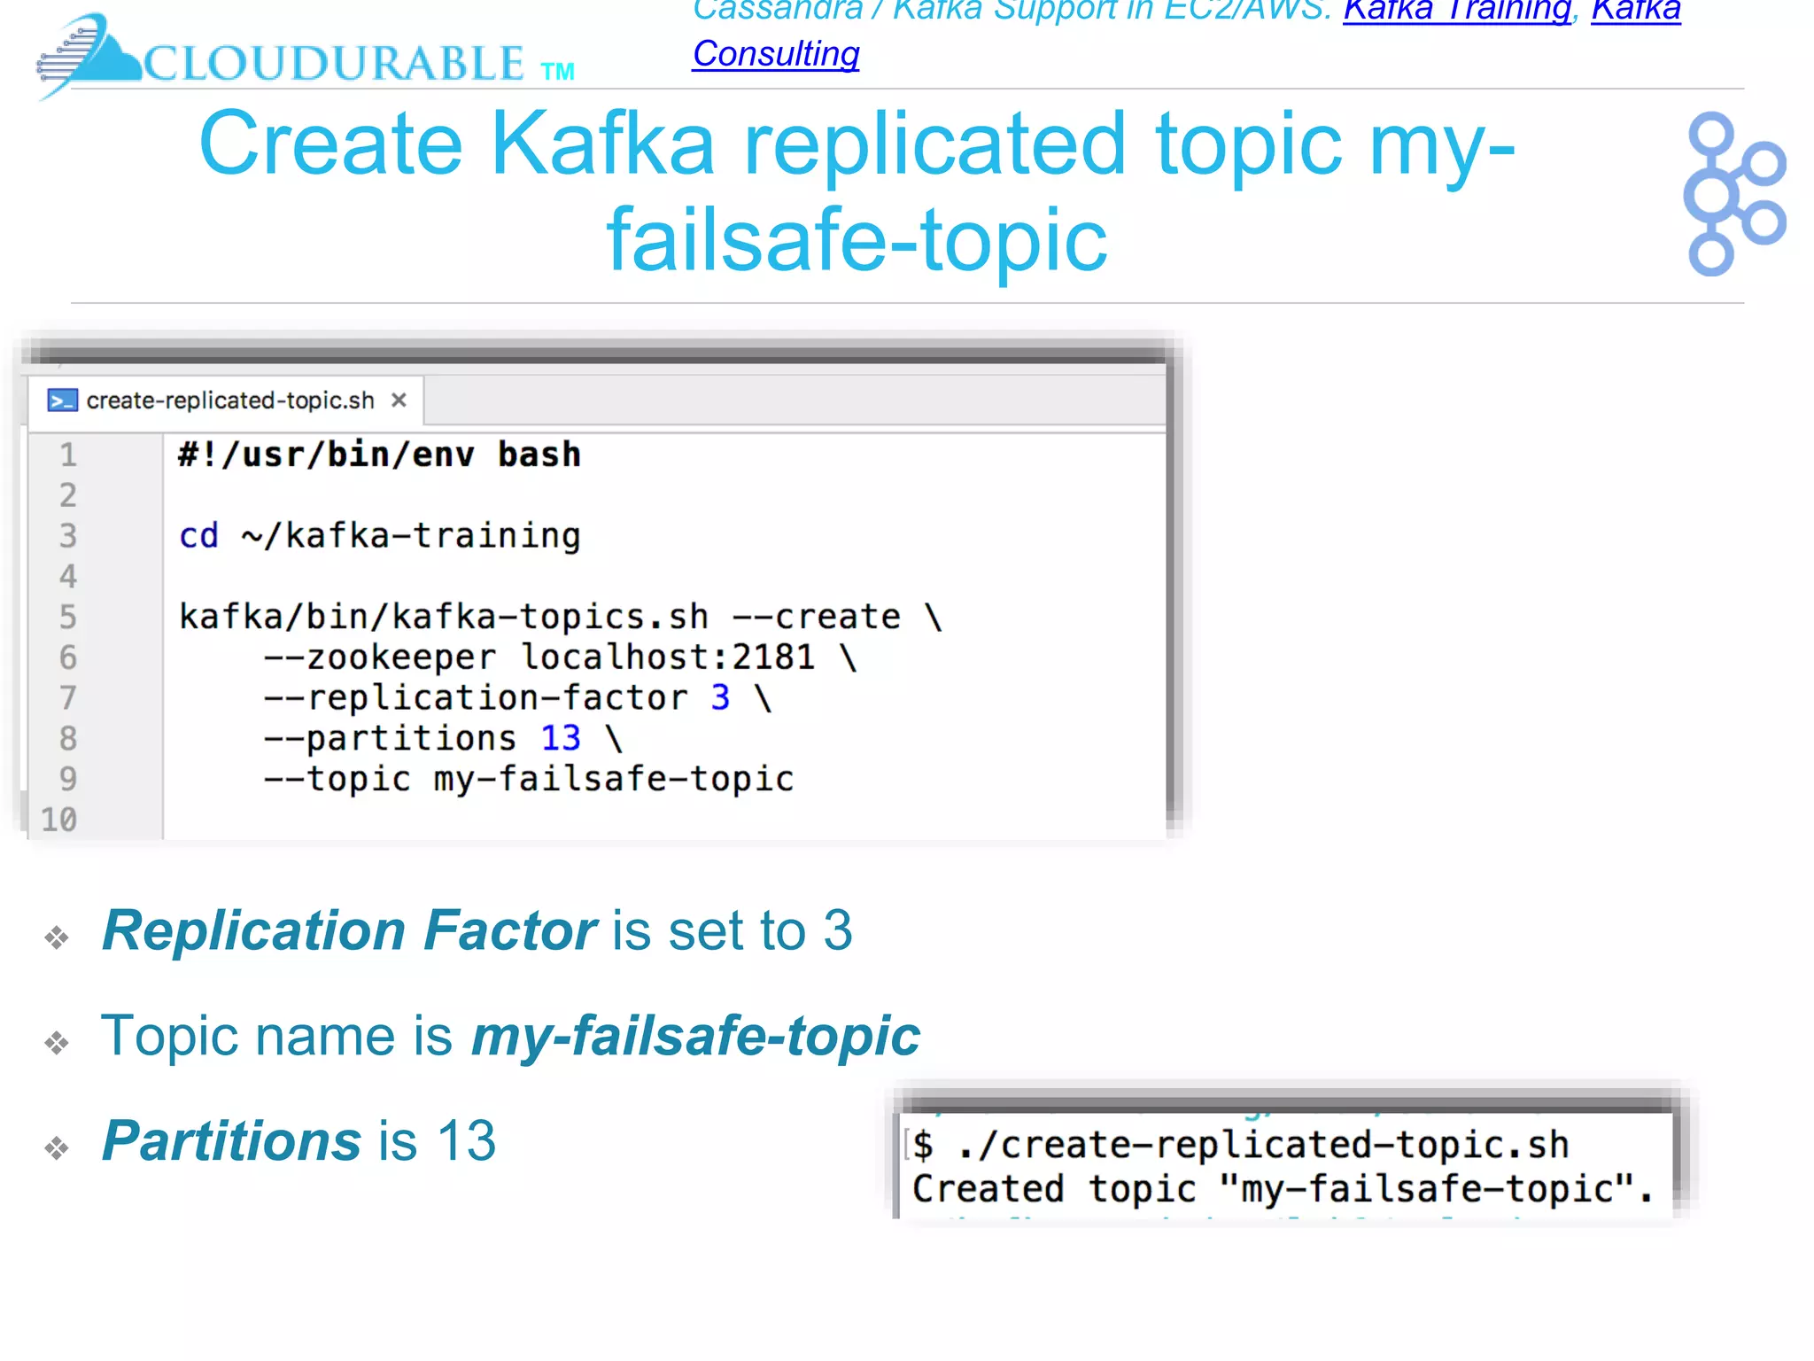Open the Kafka Consulting link
The width and height of the screenshot is (1814, 1361).
tap(775, 54)
